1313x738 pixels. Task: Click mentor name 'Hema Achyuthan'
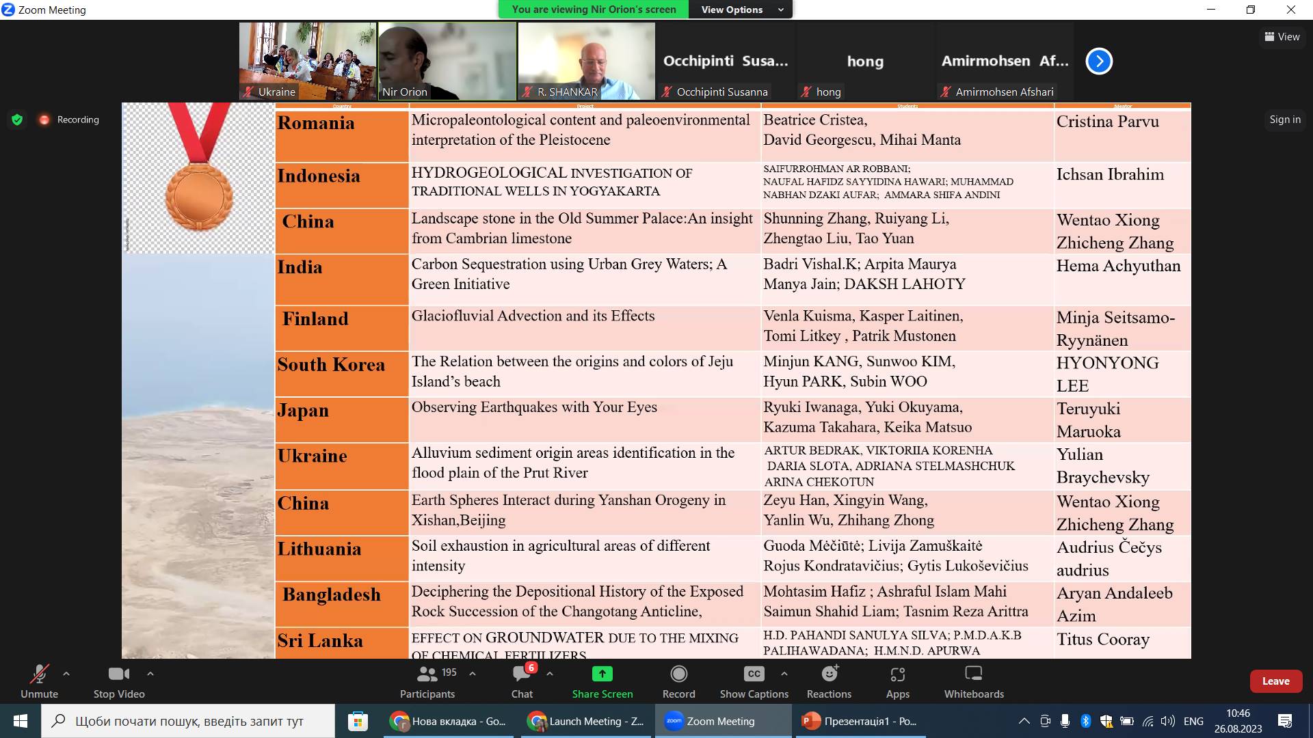tap(1118, 266)
